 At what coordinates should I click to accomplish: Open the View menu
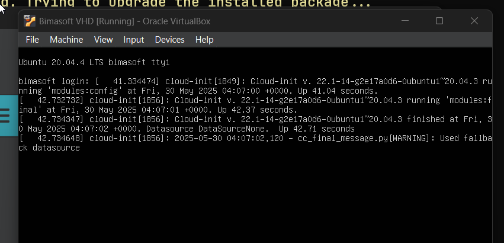[103, 40]
